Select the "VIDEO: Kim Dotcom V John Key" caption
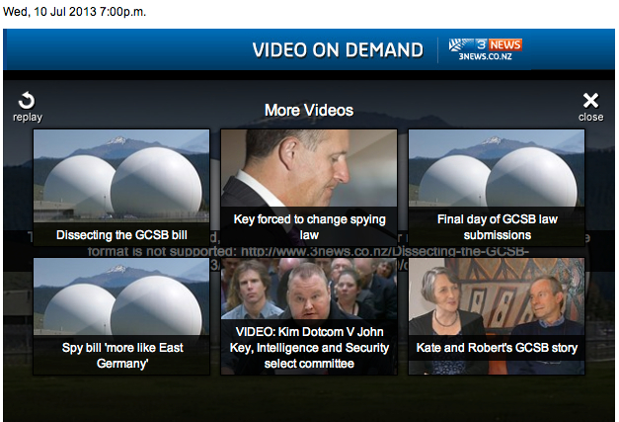The image size is (619, 422). tap(309, 348)
